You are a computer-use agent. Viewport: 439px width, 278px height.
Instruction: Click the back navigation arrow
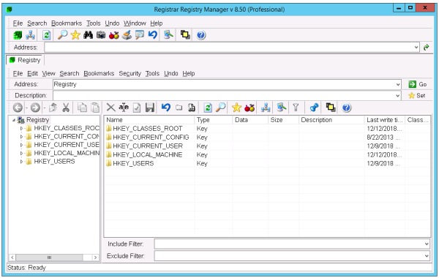(18, 108)
